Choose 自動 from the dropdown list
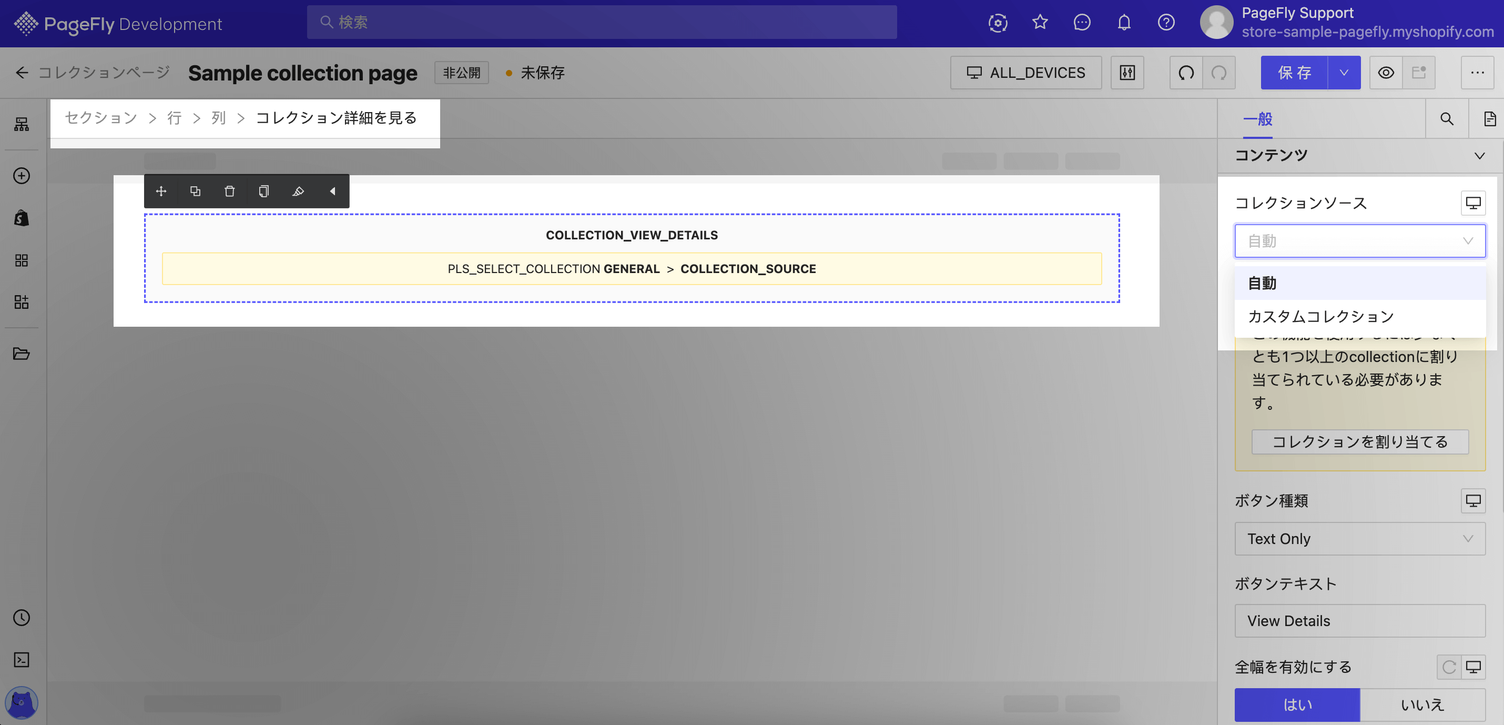 1360,284
